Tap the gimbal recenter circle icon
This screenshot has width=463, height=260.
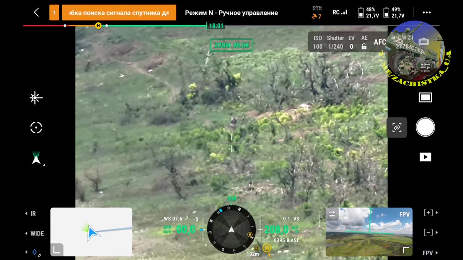point(36,127)
